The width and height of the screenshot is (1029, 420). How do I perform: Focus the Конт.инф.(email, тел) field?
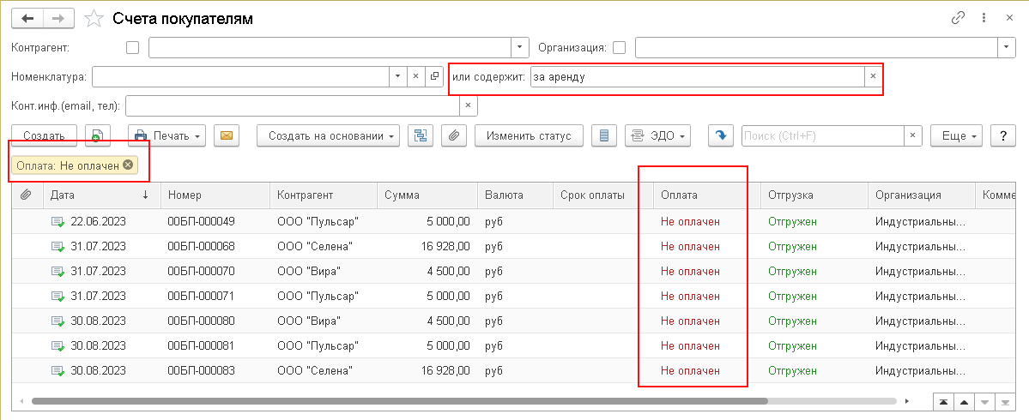tap(292, 105)
